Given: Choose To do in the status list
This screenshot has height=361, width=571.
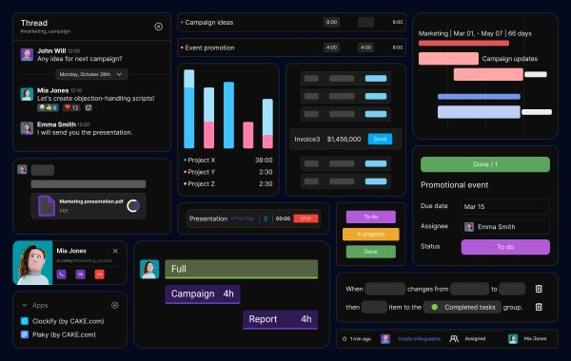Looking at the screenshot, I should coord(371,217).
